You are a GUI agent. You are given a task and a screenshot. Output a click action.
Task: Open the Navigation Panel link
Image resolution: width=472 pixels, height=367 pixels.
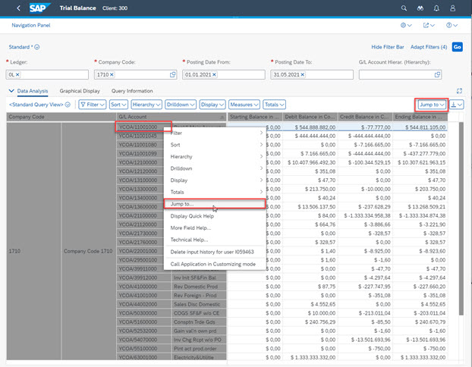pyautogui.click(x=31, y=25)
